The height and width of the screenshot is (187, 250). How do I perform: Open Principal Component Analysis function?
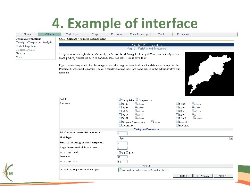click(x=34, y=43)
